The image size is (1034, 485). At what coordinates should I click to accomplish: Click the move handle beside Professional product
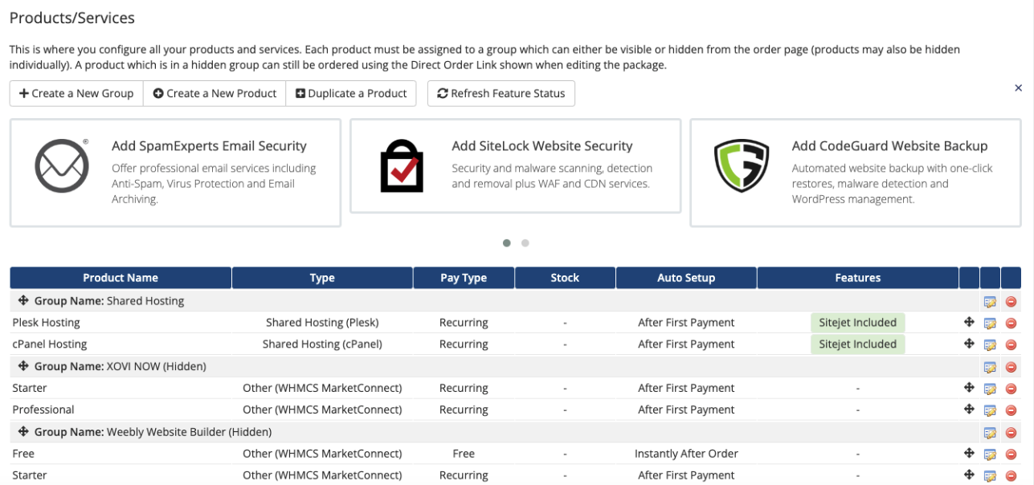pos(971,410)
